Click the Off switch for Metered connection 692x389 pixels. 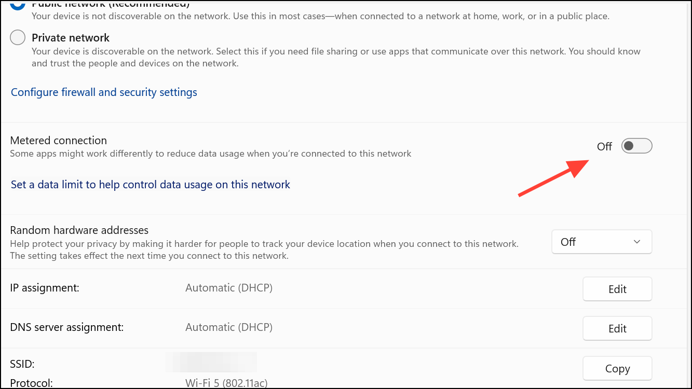point(636,146)
